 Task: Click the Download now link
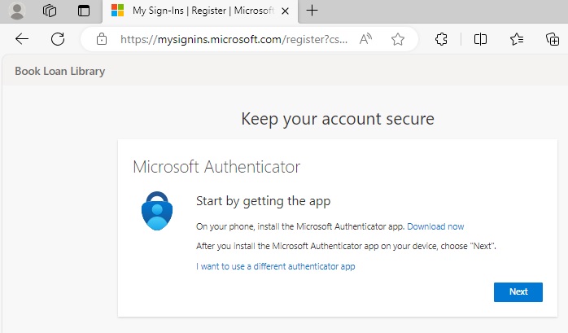(x=435, y=226)
